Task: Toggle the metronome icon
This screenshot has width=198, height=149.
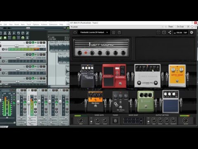Action: 27,33
